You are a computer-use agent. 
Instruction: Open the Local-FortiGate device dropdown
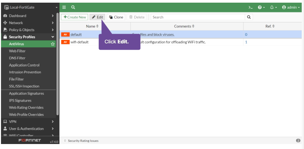pyautogui.click(x=31, y=8)
